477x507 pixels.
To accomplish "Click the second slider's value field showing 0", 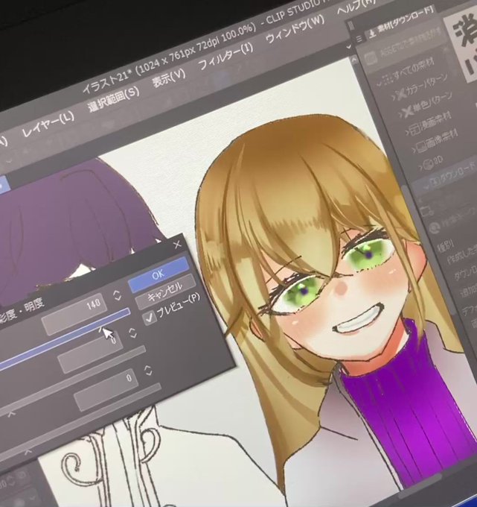I will (91, 351).
